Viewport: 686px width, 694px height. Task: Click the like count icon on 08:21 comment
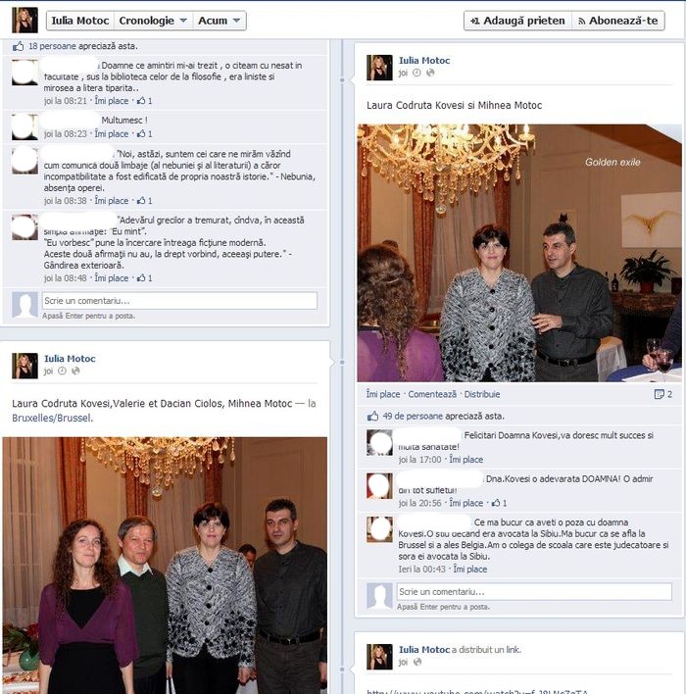coord(141,101)
